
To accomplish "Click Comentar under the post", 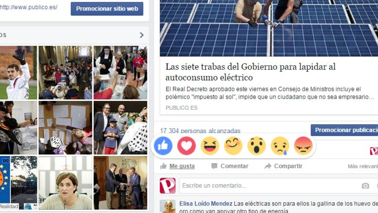I will coord(230,166).
